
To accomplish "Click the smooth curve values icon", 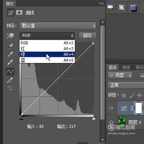I will (x=10, y=88).
